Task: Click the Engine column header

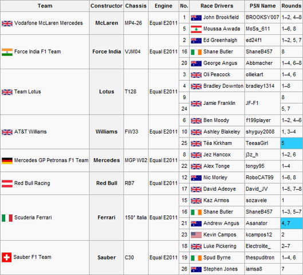Action: tap(163, 6)
